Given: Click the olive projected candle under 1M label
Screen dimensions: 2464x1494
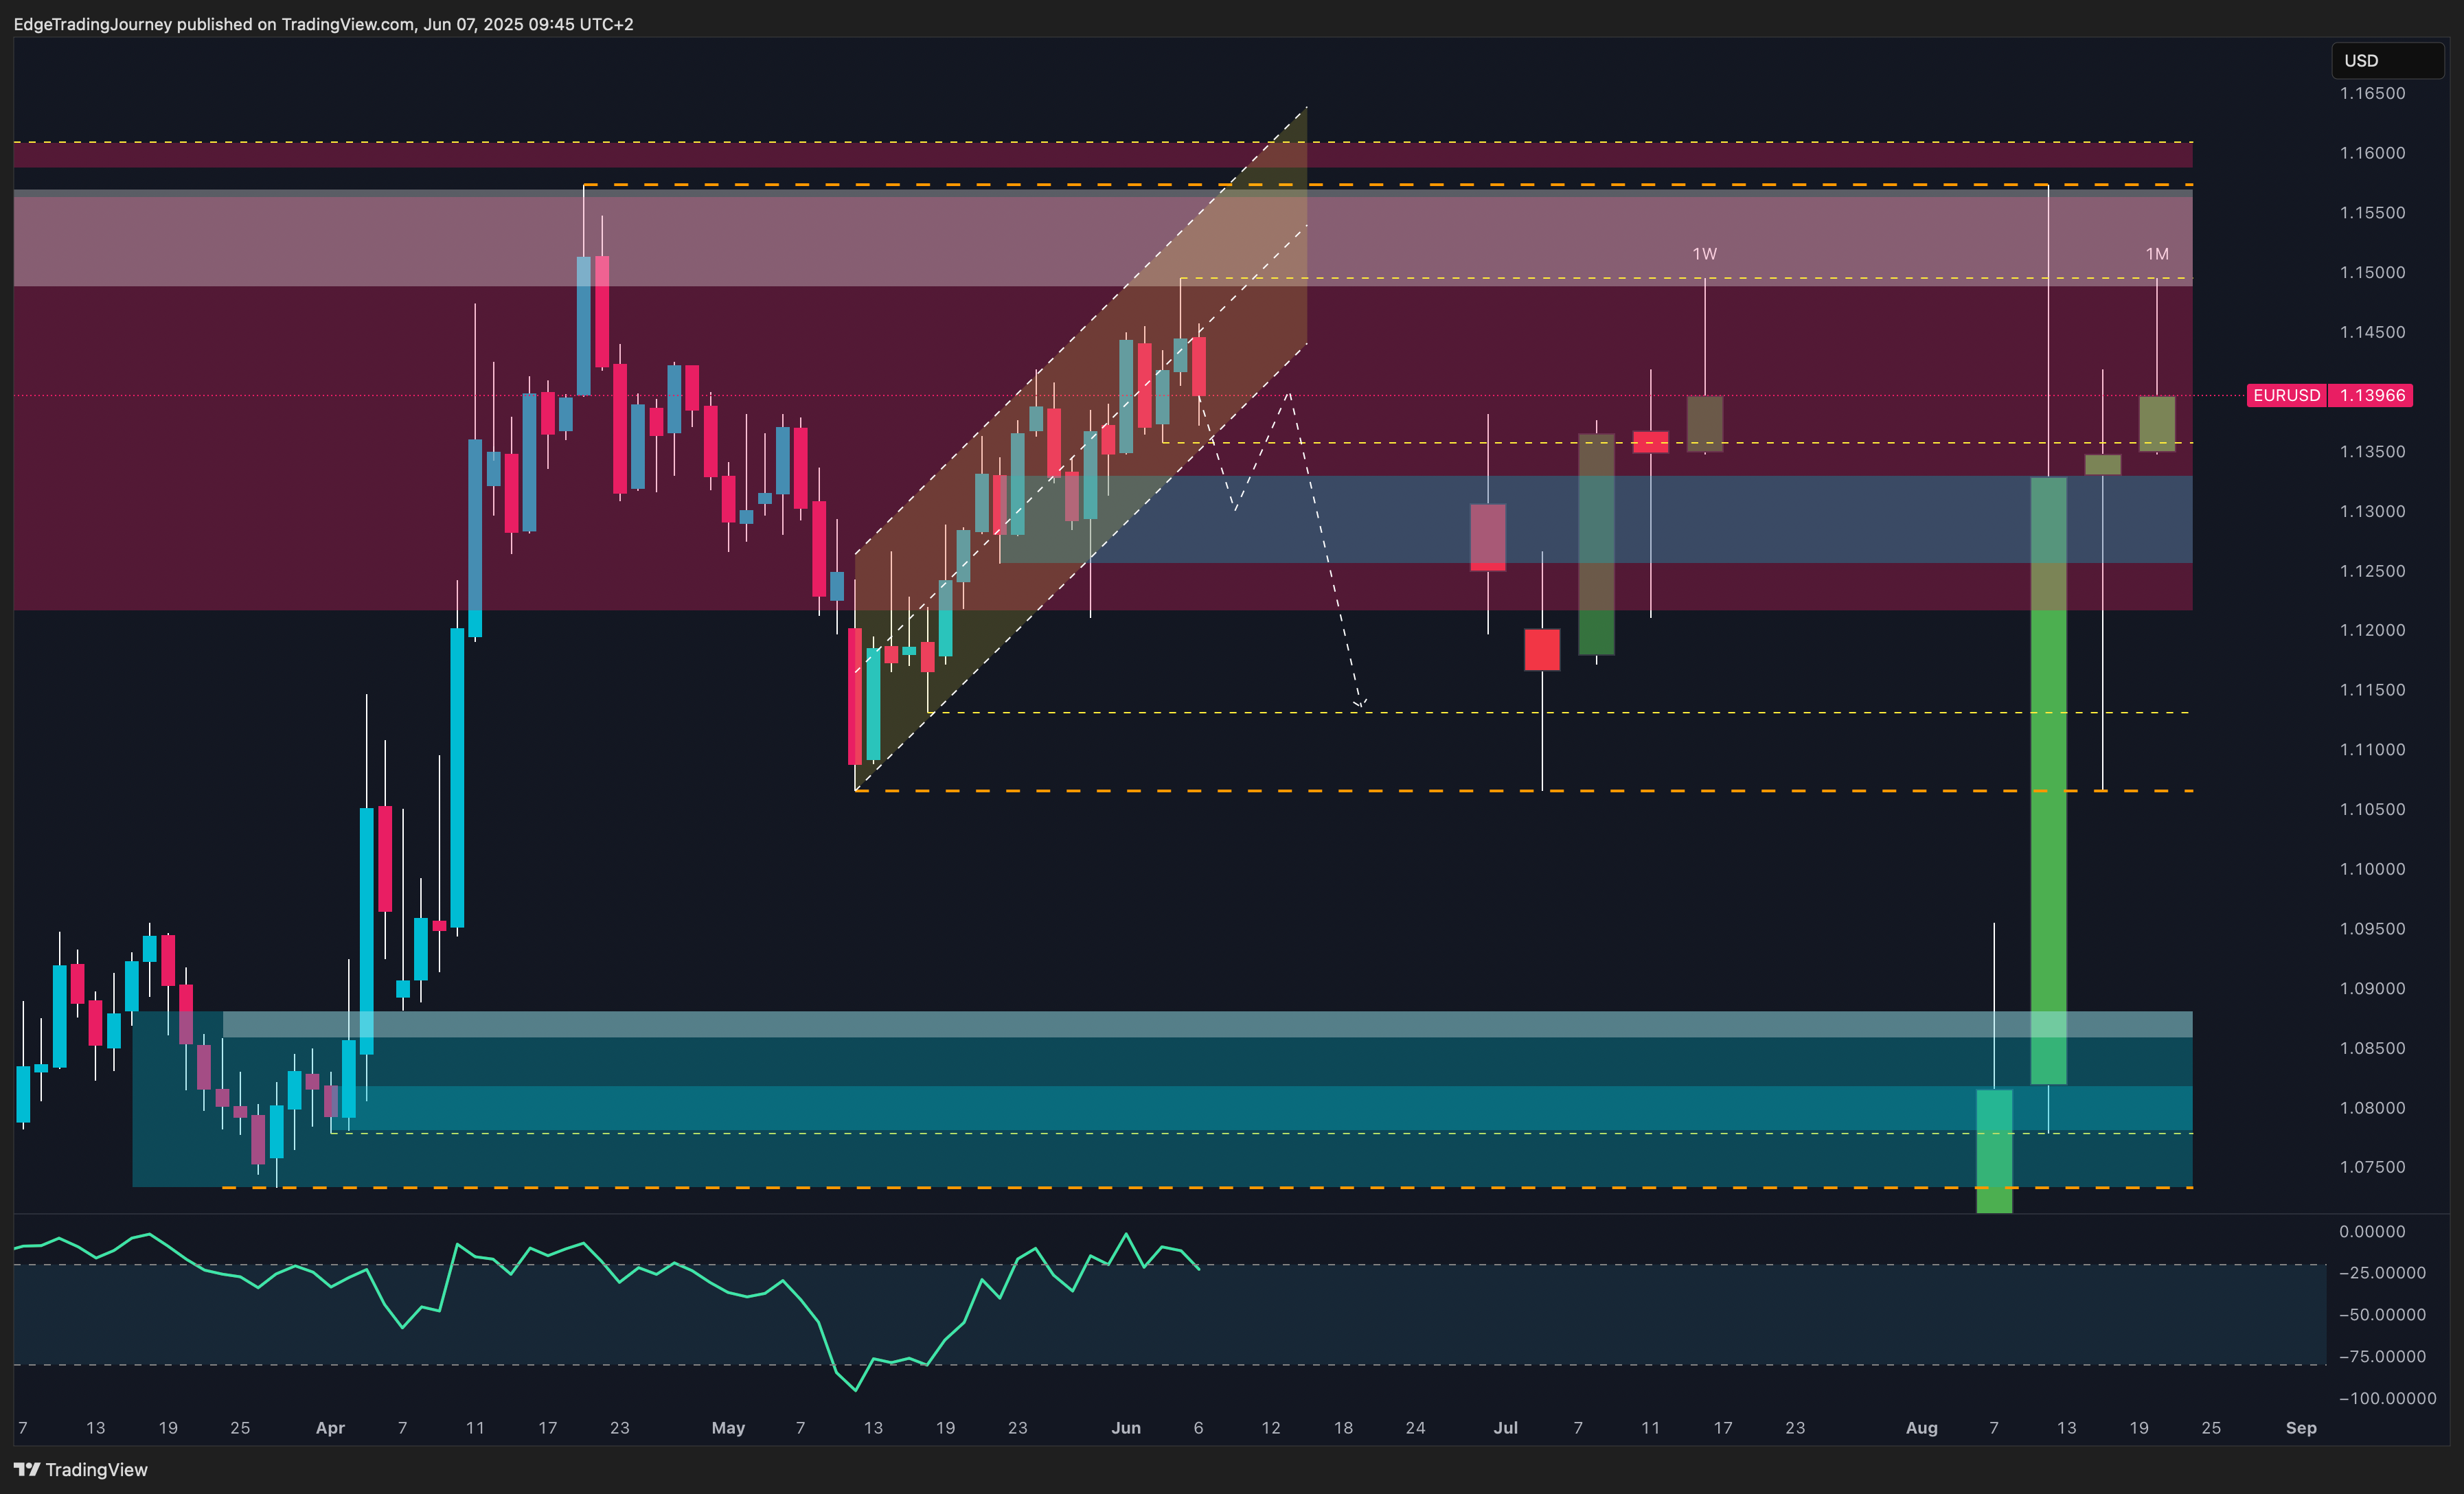Looking at the screenshot, I should (x=2157, y=424).
